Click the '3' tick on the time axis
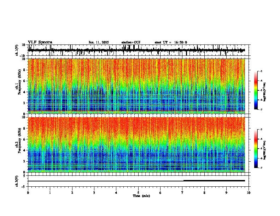The height and width of the screenshot is (216, 280). (x=94, y=193)
